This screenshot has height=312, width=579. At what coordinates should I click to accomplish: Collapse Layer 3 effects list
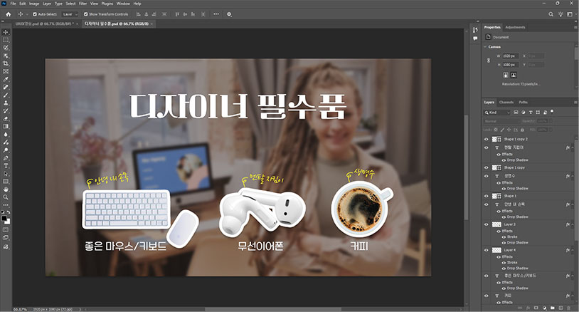point(573,224)
